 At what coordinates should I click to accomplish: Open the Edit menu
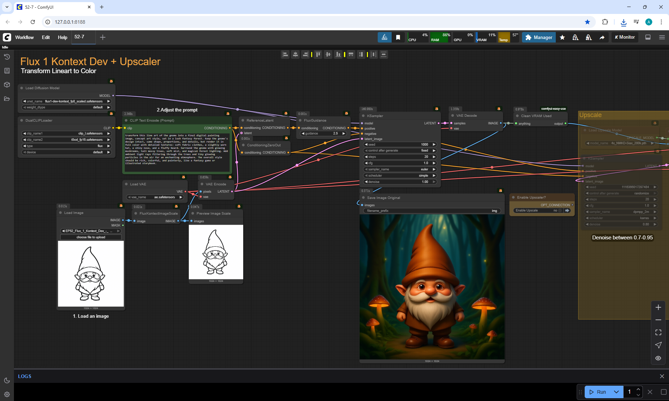point(46,37)
